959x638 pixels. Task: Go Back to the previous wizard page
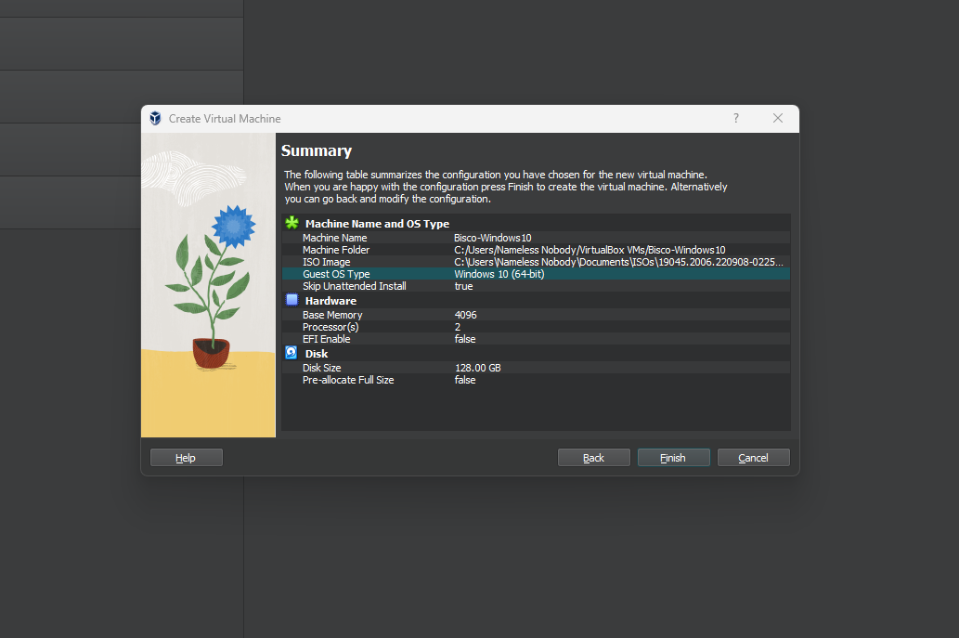[593, 457]
